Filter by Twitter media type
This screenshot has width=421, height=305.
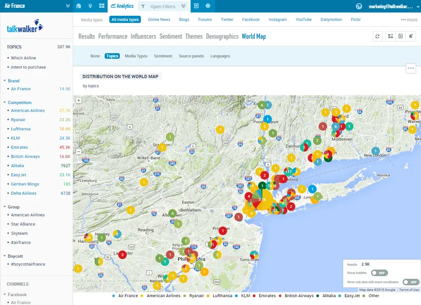[x=227, y=19]
